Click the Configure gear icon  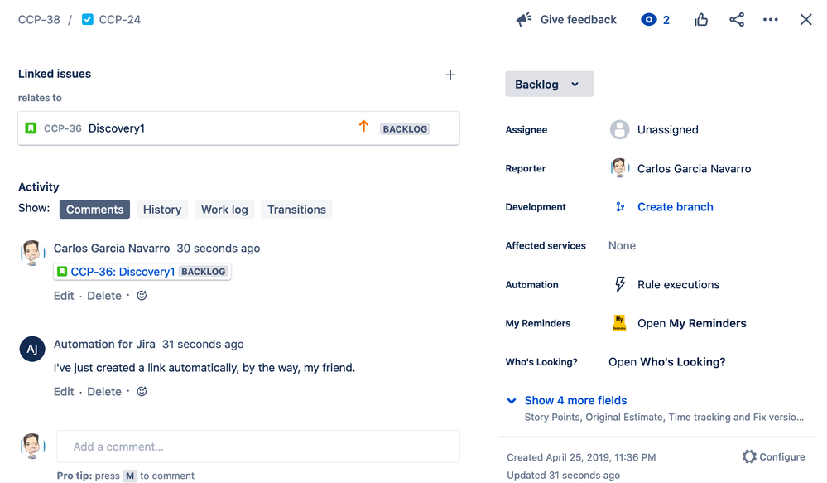click(749, 456)
